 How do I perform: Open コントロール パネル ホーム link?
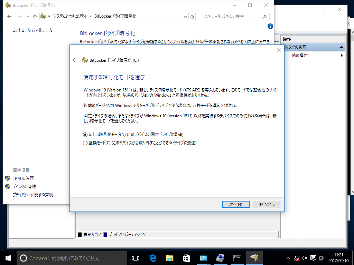pos(32,30)
